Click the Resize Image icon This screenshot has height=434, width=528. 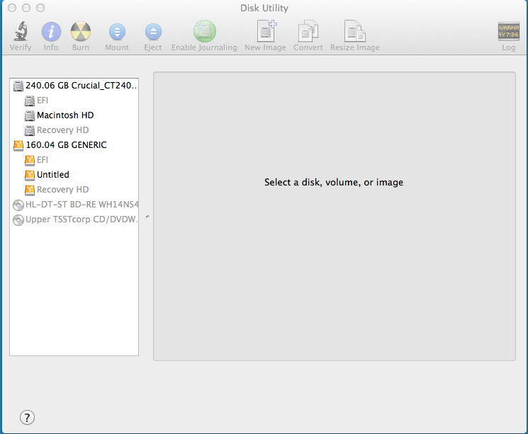355,31
